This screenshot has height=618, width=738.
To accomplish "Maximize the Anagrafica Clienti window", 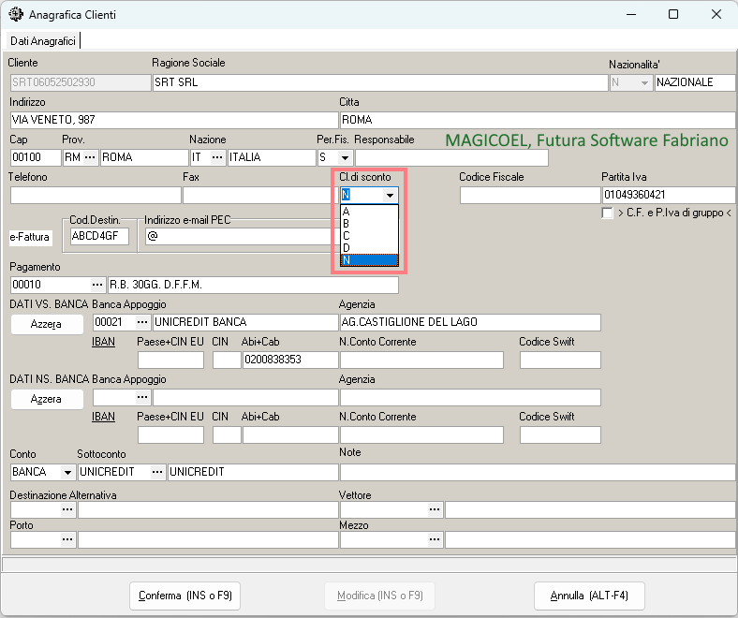I will coord(673,14).
